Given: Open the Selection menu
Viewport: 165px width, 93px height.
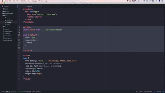Looking at the screenshot, I should (23, 1).
